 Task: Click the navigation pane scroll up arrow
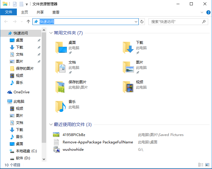coord(44,30)
